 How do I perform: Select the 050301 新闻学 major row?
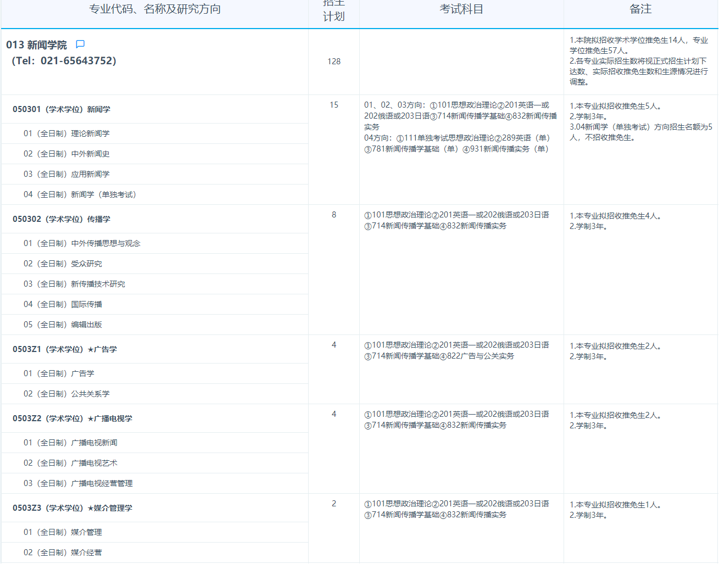(62, 109)
